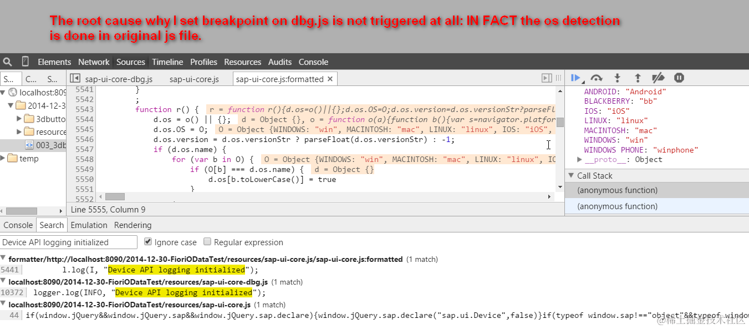Resume script execution button

(x=576, y=78)
